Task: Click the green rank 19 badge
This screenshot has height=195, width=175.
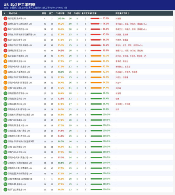Action: coord(5,115)
